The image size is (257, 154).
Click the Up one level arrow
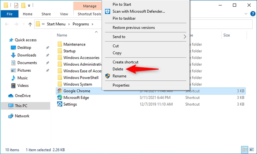(30, 25)
